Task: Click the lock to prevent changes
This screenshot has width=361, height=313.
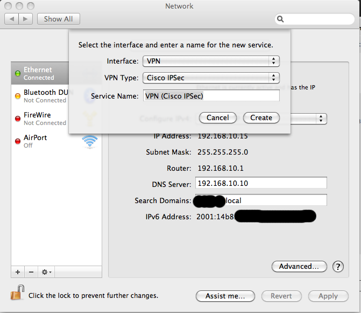Action: [18, 293]
